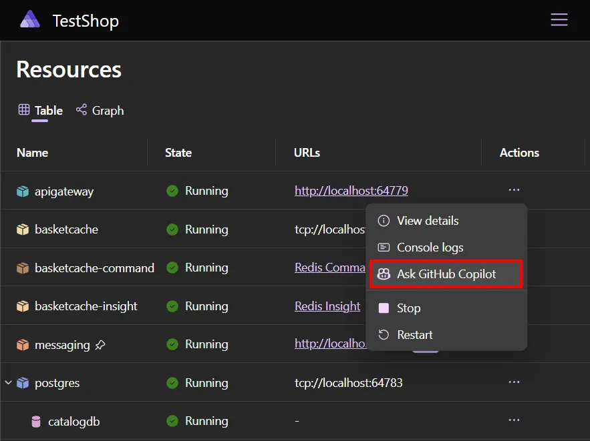This screenshot has height=441, width=590.
Task: Click the TestShop Aspire logo
Action: click(x=29, y=20)
